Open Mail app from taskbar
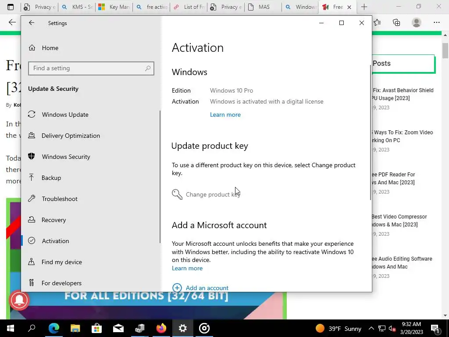The width and height of the screenshot is (449, 337). coord(118,328)
